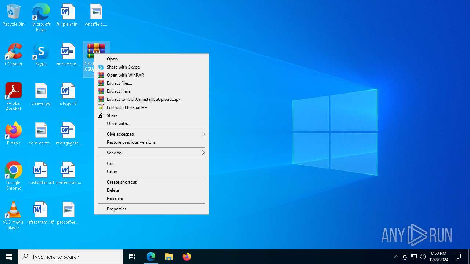Select the effecthtml.rtf document icon
The image size is (470, 264).
tap(41, 213)
